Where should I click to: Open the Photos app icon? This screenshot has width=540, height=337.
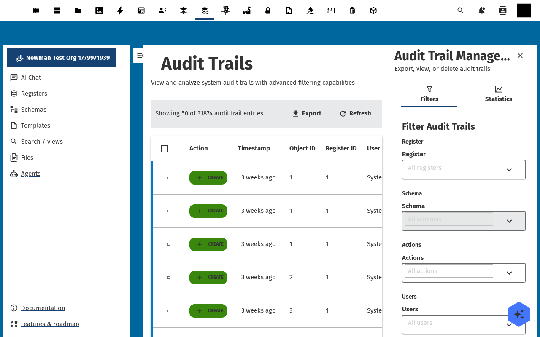coord(99,11)
